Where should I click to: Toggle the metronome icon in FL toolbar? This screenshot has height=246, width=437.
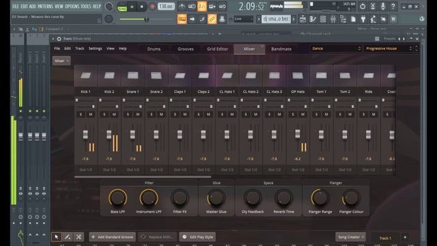(x=182, y=6)
